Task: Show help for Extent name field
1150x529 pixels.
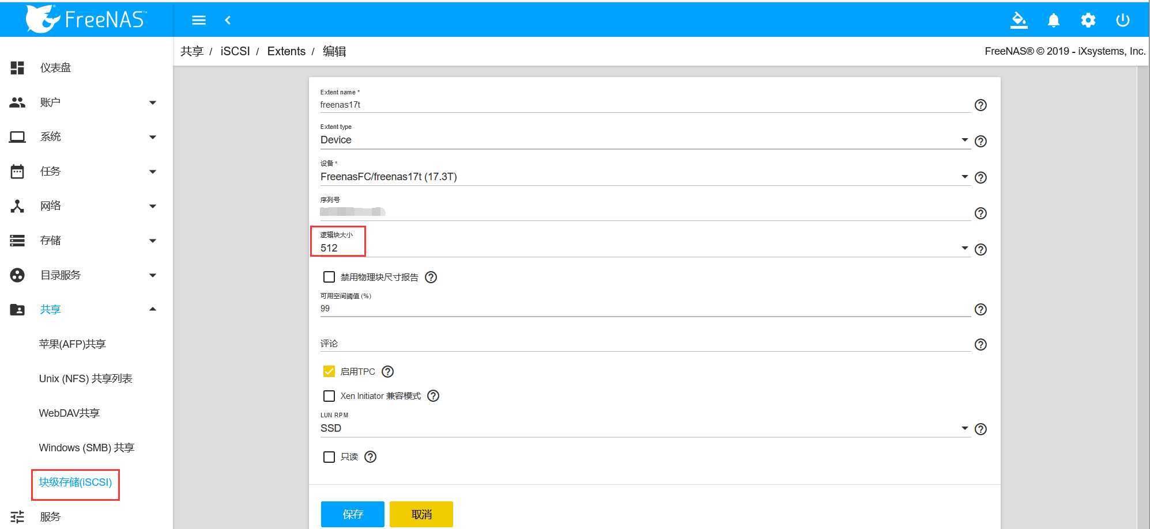Action: (980, 105)
